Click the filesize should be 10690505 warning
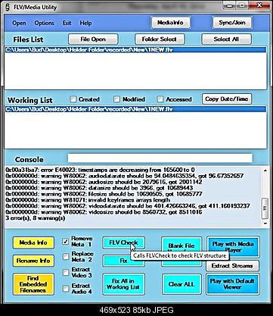Screen dimensions: 273x316 (x=104, y=194)
